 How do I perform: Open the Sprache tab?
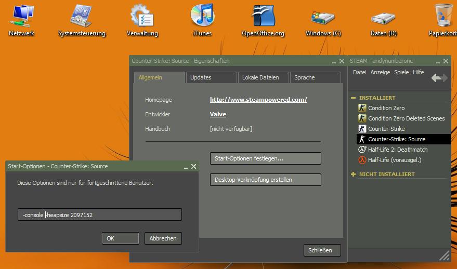tap(316, 77)
